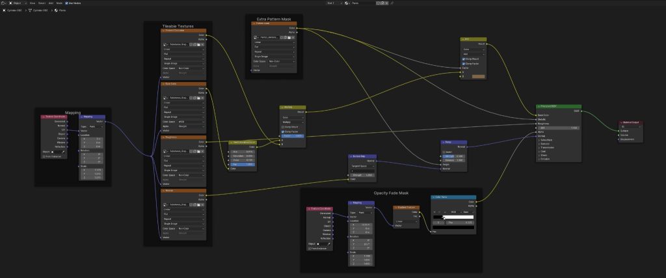Browse image icon in Base Color node
Viewport: 666px width, 278px height.
pos(166,98)
